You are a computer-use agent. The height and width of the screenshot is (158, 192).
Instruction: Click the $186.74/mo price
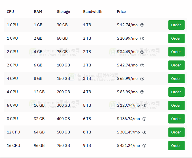point(128,119)
